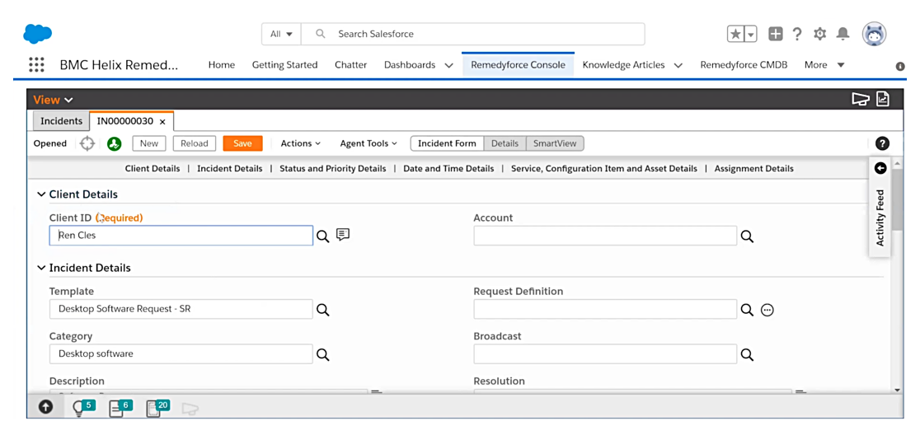Image resolution: width=920 pixels, height=435 pixels.
Task: Click the help question mark in toolbar
Action: [882, 143]
